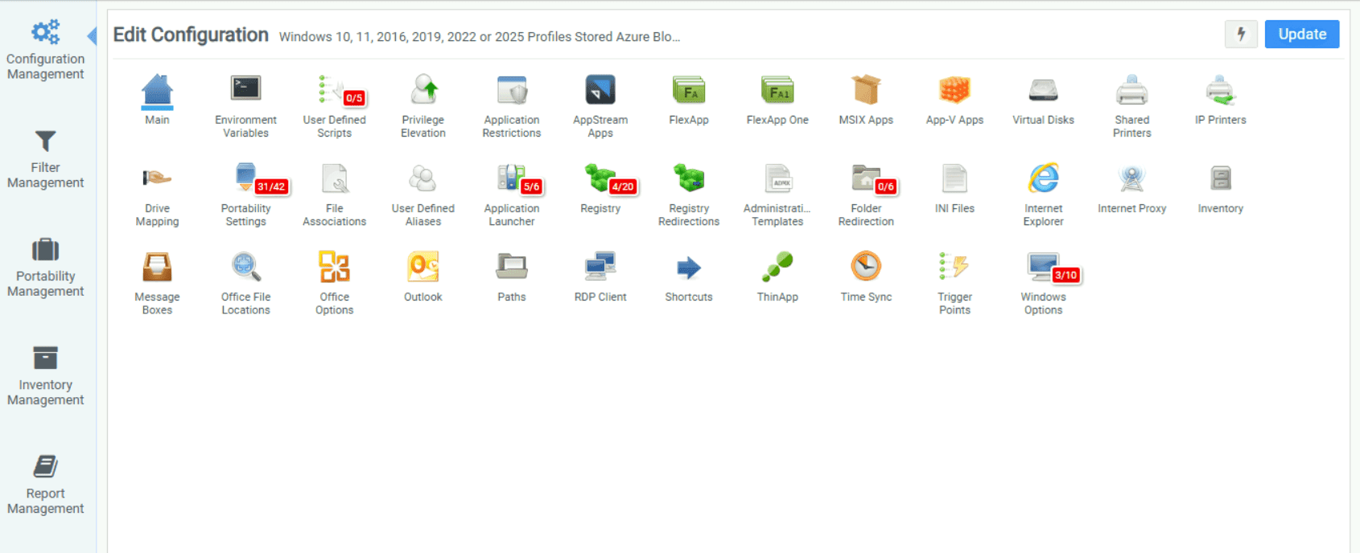
Task: Select the Folder Redirection icon
Action: pos(866,178)
